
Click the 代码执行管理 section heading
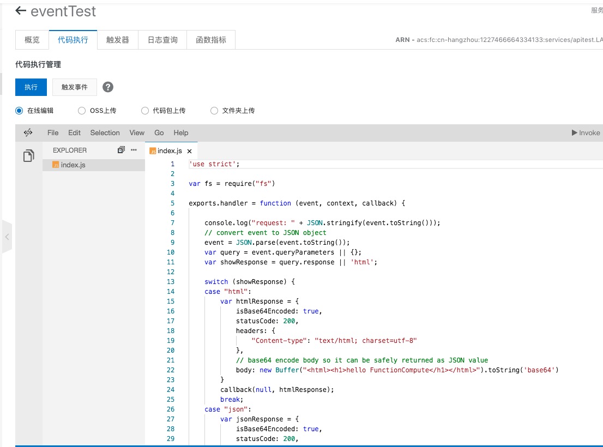pos(38,64)
